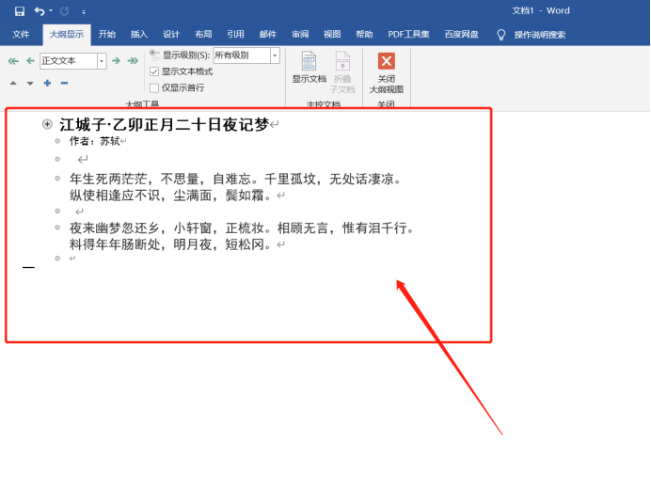Click the 显示文档 button
Viewport: 651px width, 487px height.
(x=309, y=67)
